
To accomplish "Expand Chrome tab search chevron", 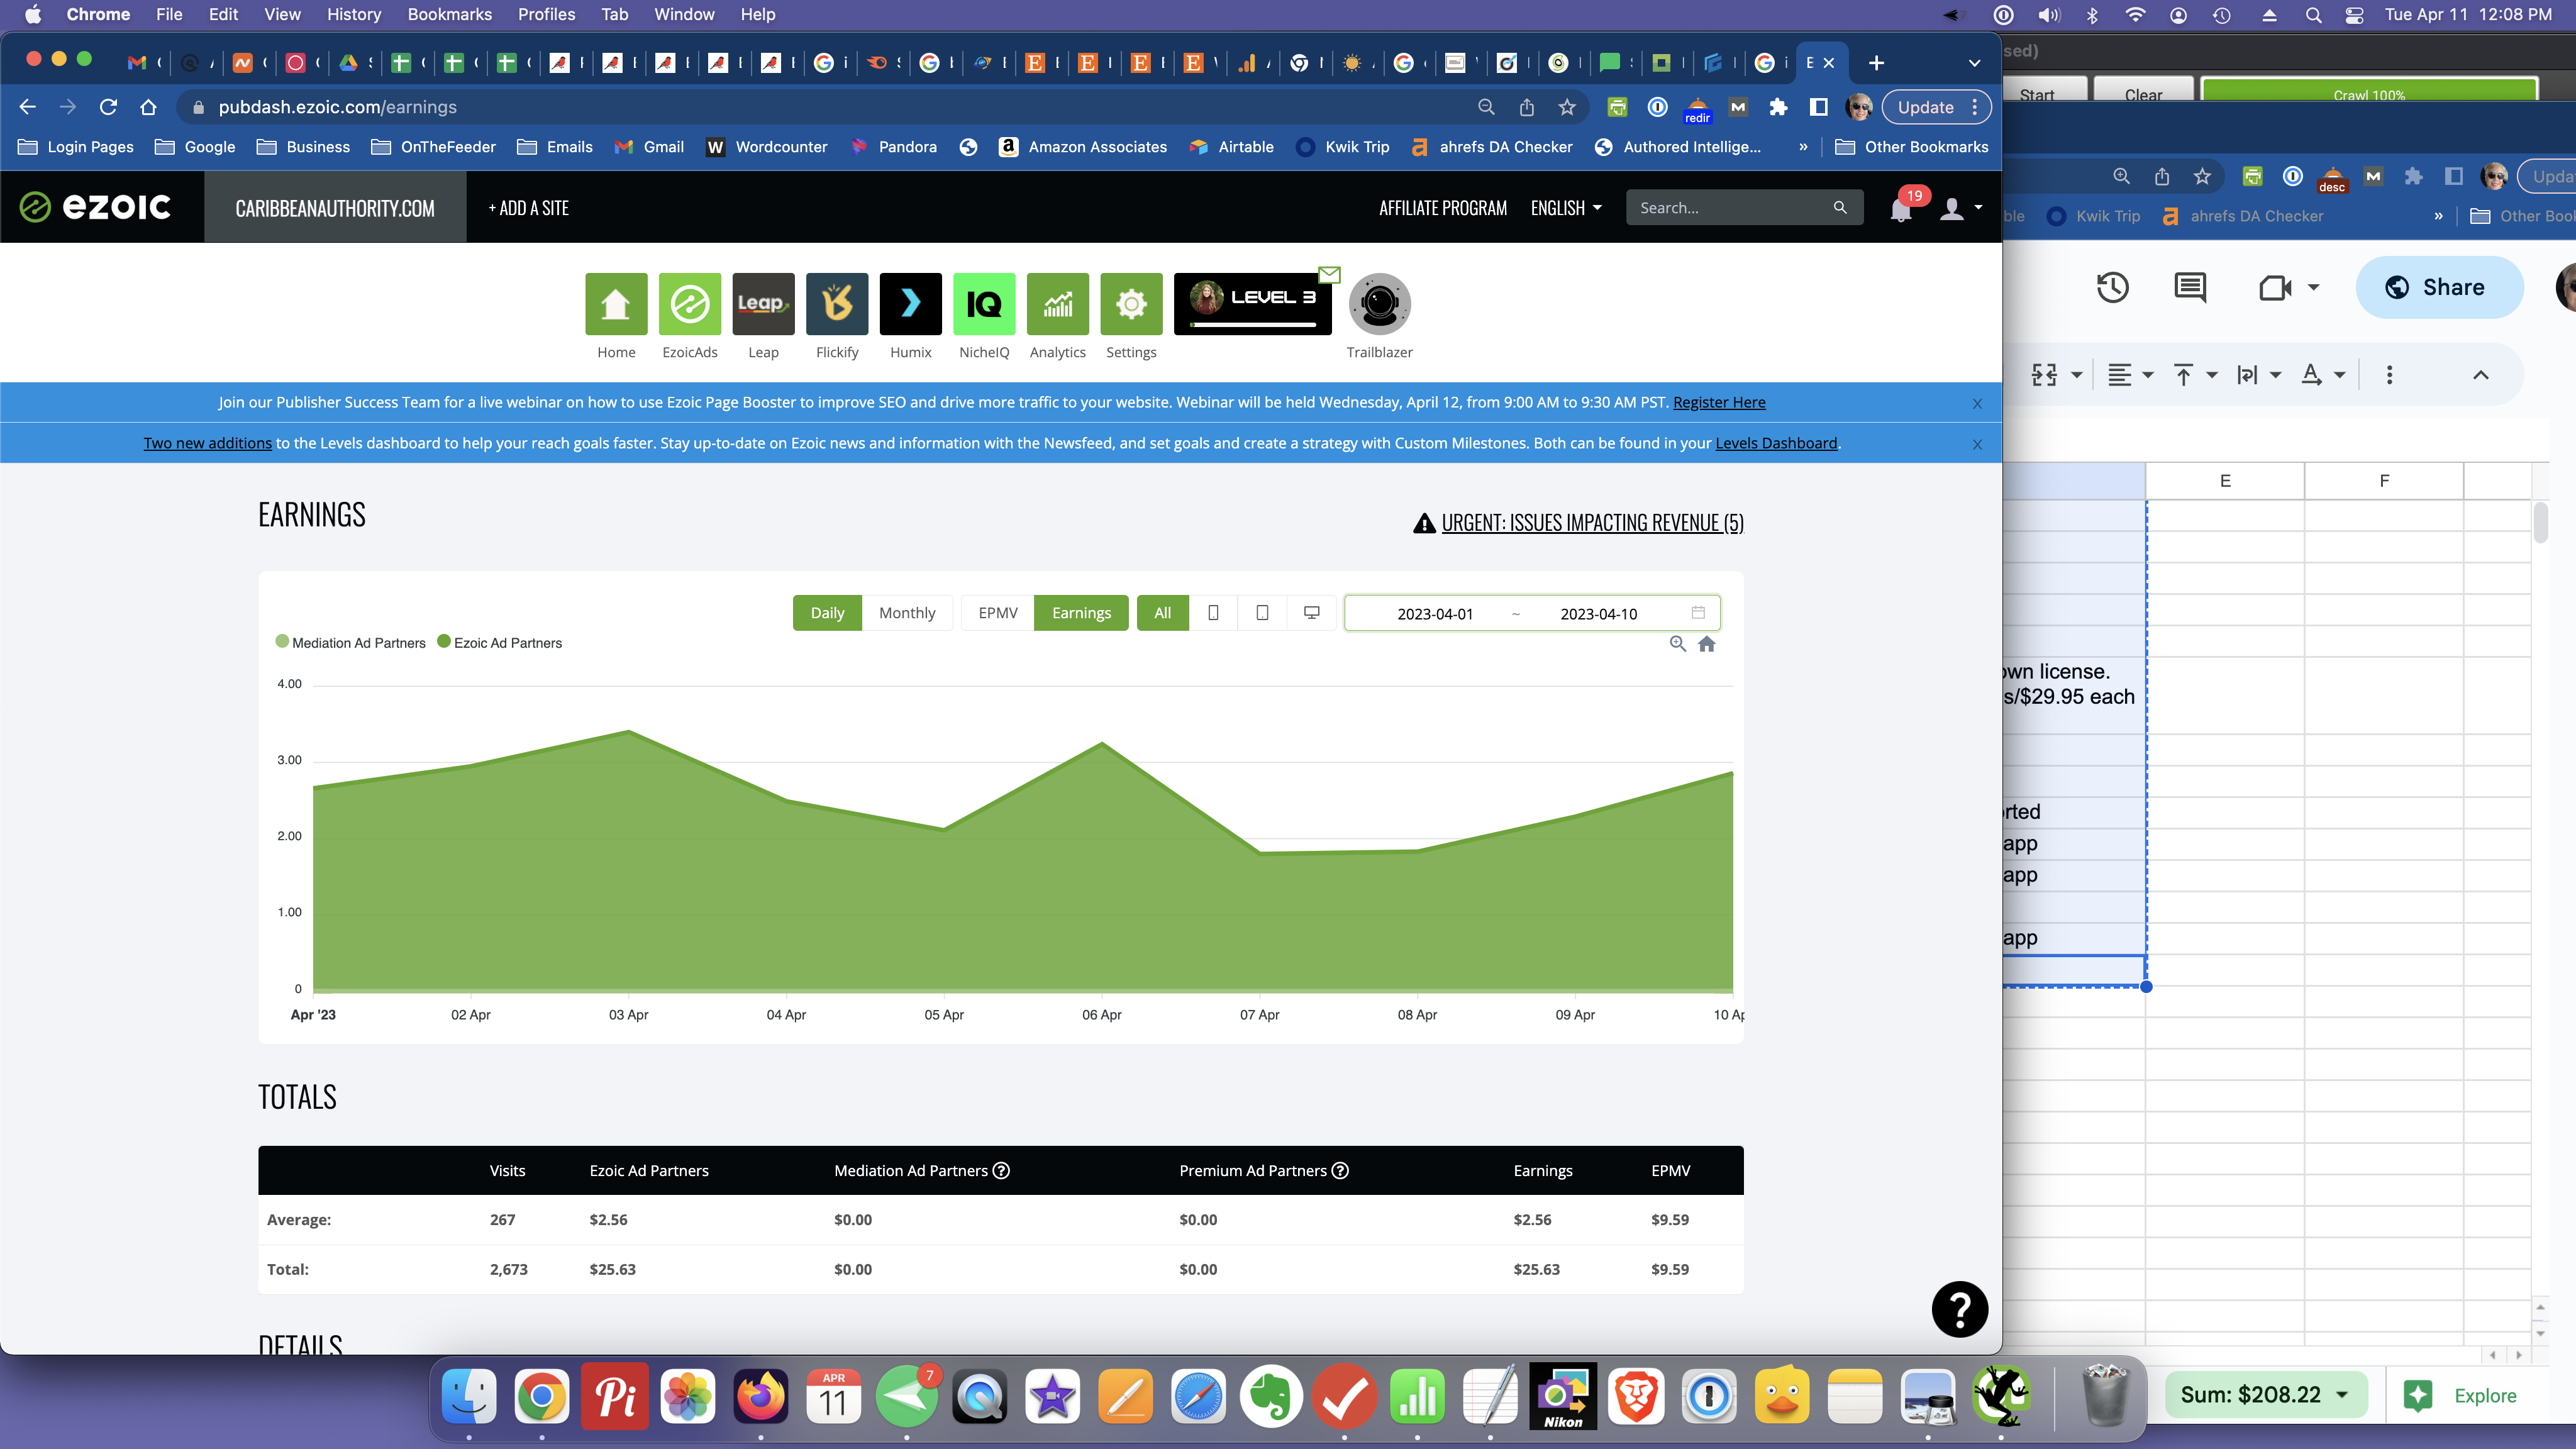I will click(1974, 63).
